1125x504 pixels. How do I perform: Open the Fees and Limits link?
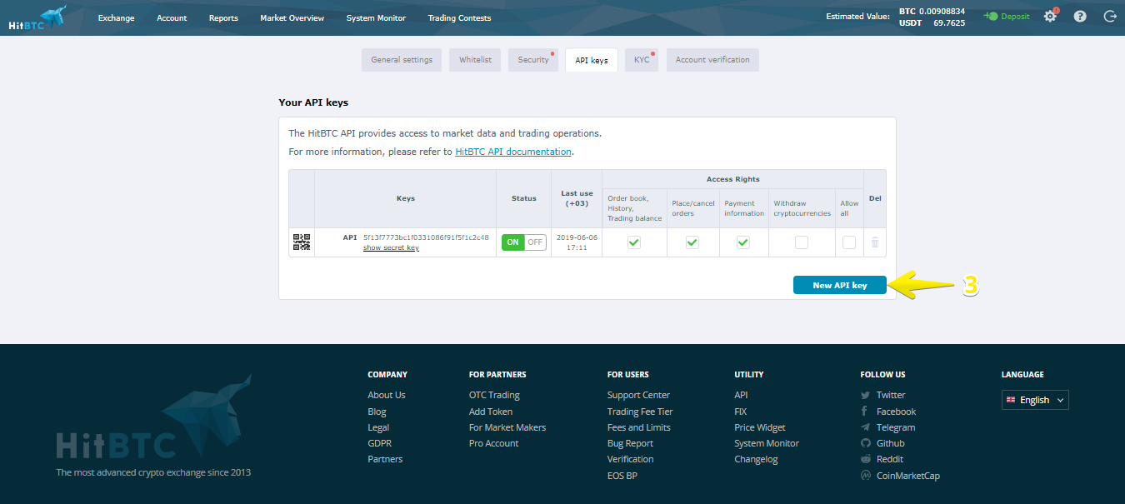[639, 427]
